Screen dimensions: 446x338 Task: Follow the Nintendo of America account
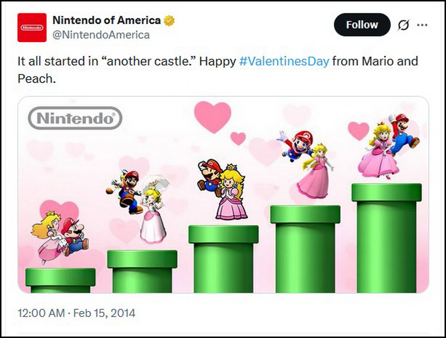(x=362, y=25)
